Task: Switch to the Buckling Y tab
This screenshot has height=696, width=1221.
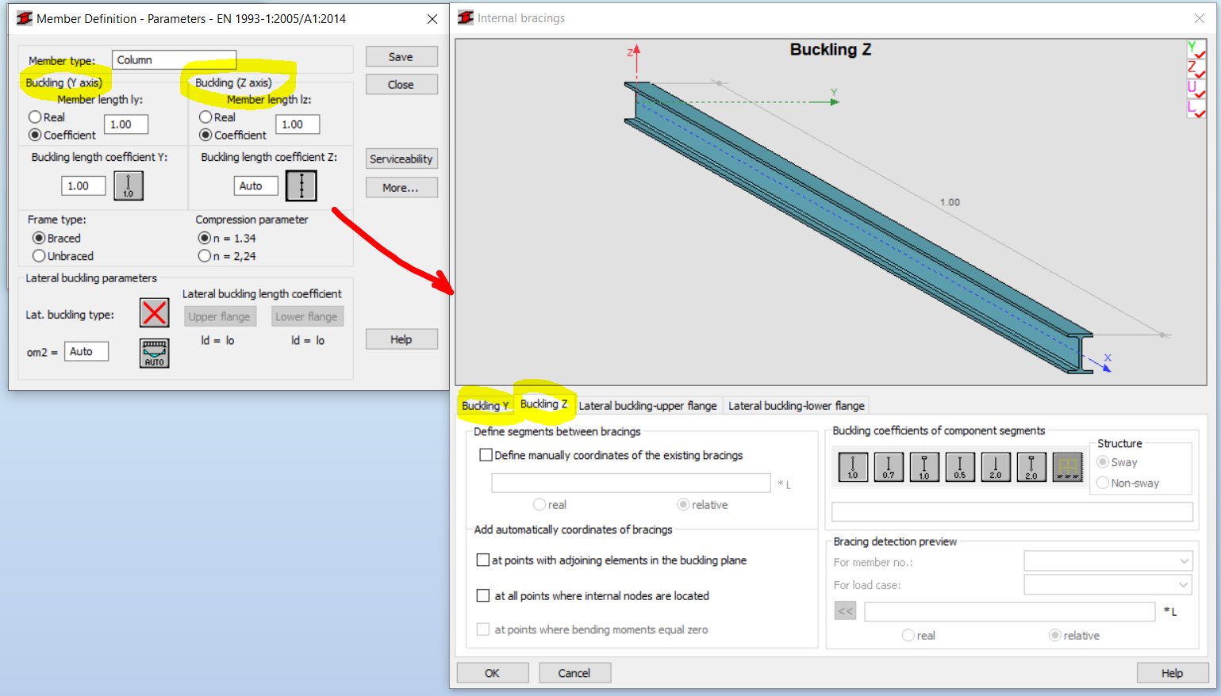Action: [486, 405]
